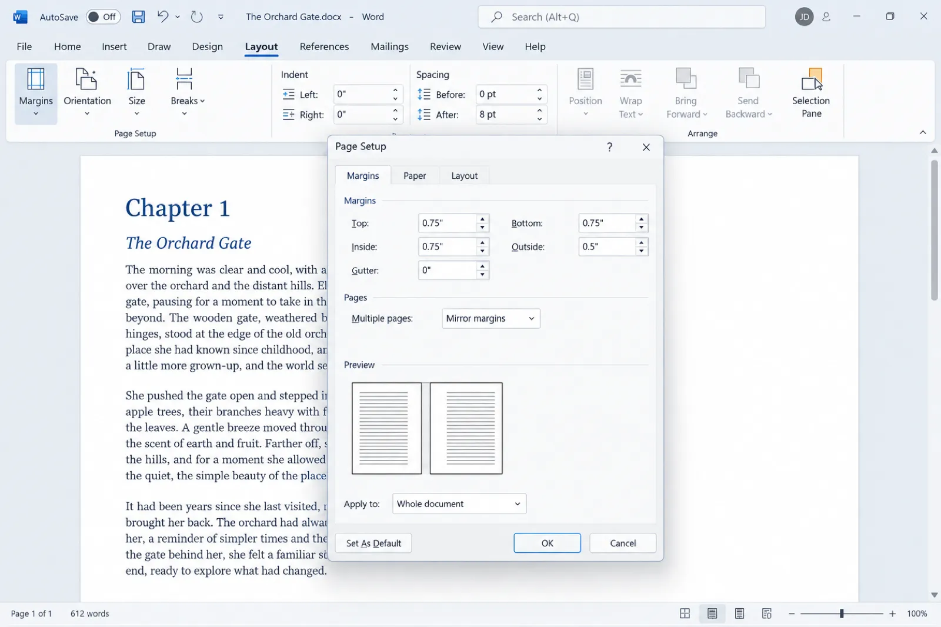This screenshot has width=941, height=627.
Task: Click the Position arrange icon
Action: coord(585,79)
